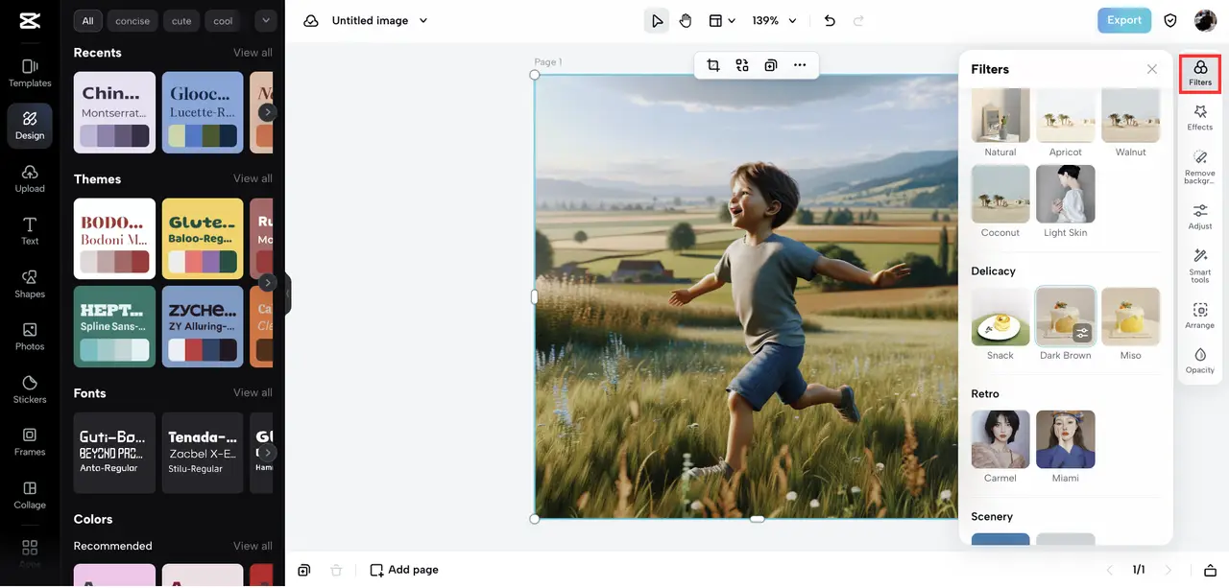This screenshot has height=588, width=1229.
Task: Open the Shapes panel
Action: 30,284
